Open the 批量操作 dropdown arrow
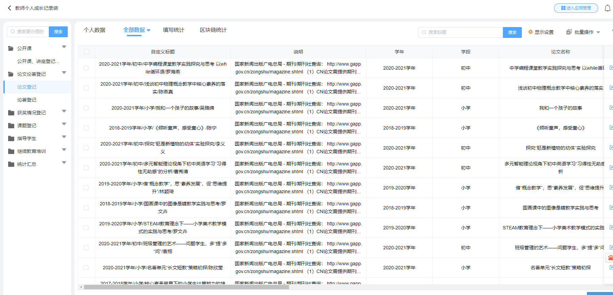This screenshot has height=295, width=613. pyautogui.click(x=598, y=32)
